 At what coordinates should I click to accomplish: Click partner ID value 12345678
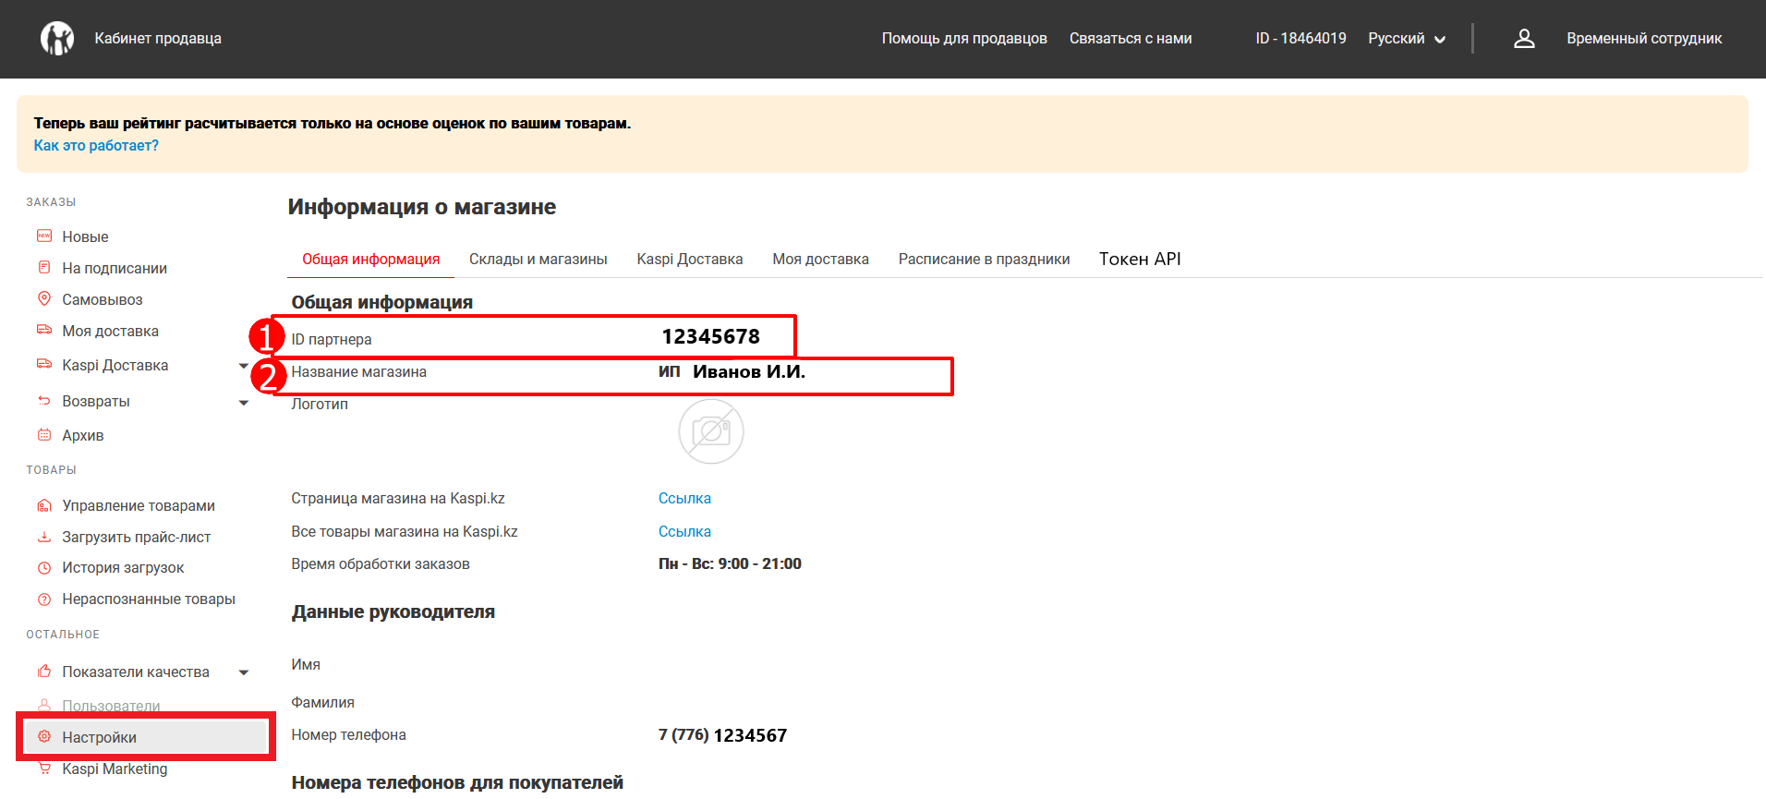click(x=711, y=337)
